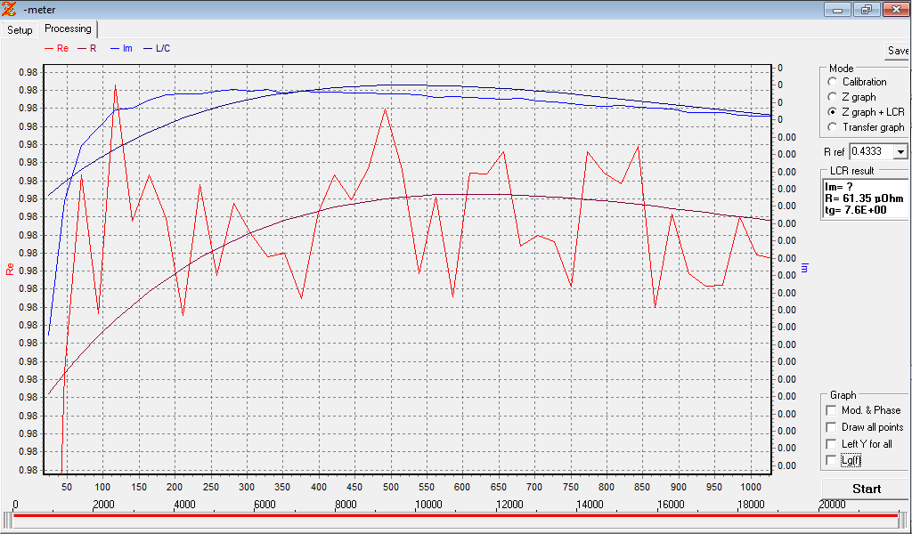This screenshot has width=912, height=534.
Task: Click the 10000 mark on frequency scale
Action: 428,505
